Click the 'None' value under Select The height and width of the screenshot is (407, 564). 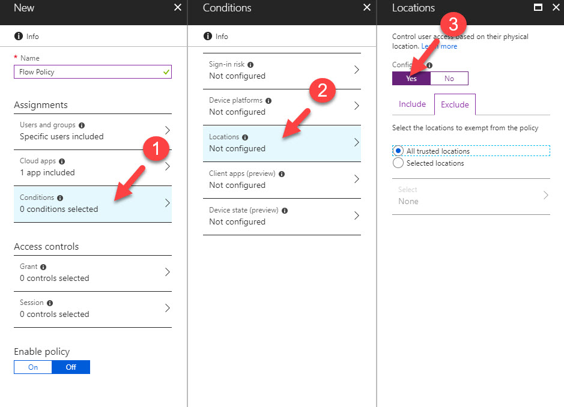click(x=408, y=201)
